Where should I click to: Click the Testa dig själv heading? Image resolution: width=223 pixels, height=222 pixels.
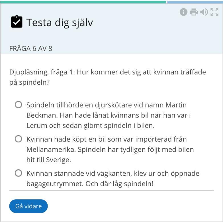click(60, 22)
